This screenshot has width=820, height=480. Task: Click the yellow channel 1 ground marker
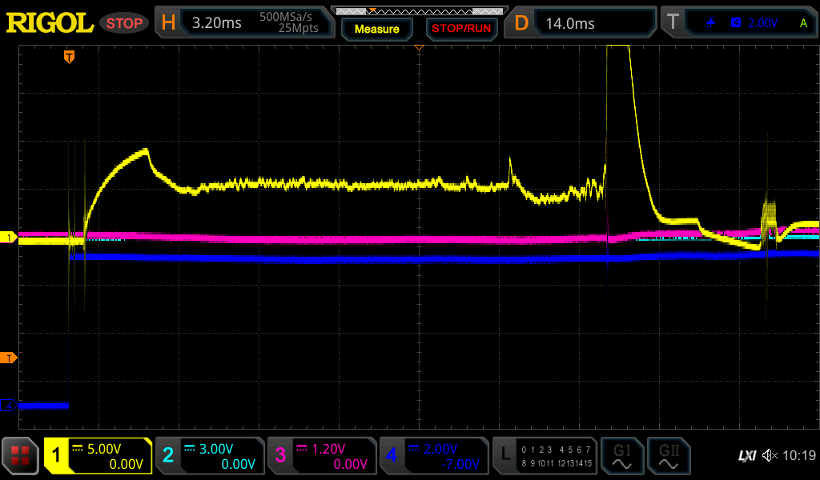tap(9, 238)
